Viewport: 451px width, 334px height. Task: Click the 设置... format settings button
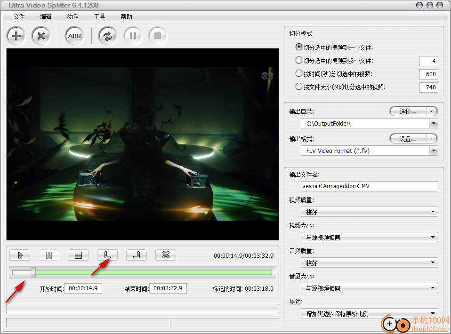pos(408,139)
